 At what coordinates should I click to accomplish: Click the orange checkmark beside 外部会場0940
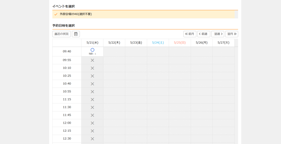[x=56, y=14]
